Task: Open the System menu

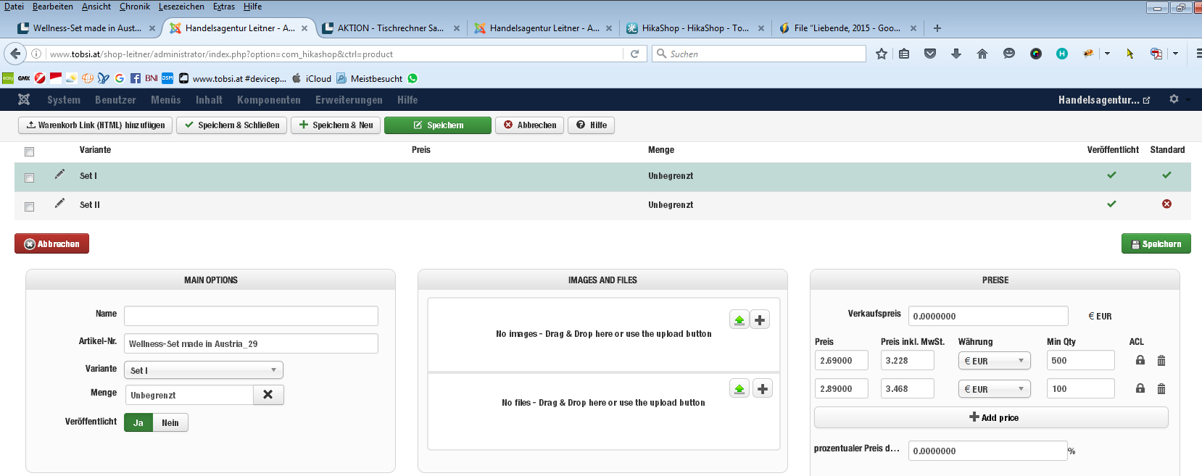Action: point(64,100)
